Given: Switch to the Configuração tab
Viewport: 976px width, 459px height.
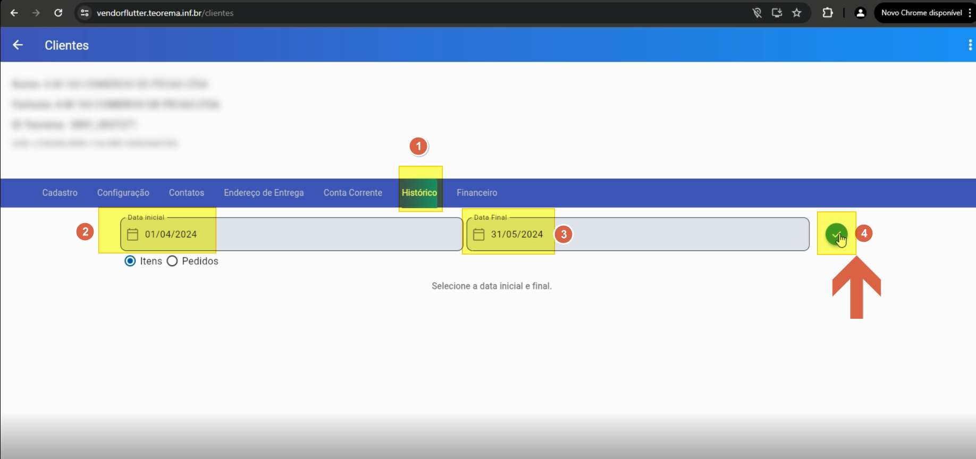Looking at the screenshot, I should [x=123, y=193].
